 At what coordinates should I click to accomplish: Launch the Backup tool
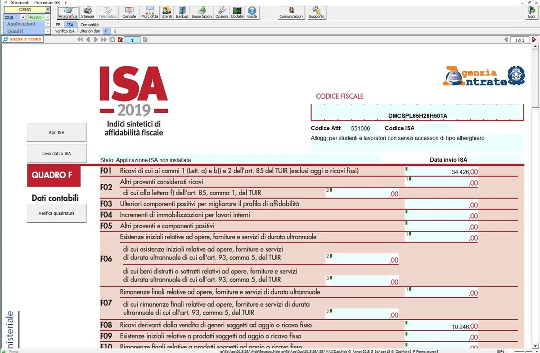coord(182,13)
